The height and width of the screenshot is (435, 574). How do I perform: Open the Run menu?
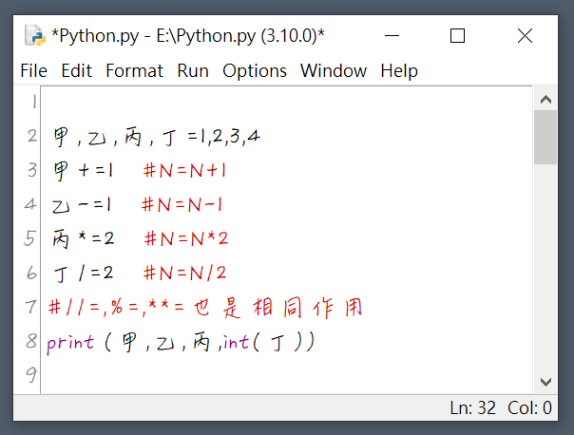193,70
